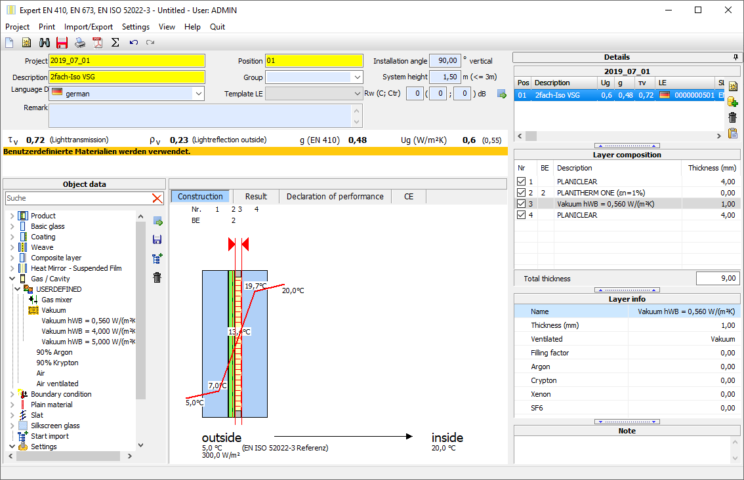This screenshot has width=744, height=480.
Task: Clear the Suche search box with red X
Action: [157, 198]
